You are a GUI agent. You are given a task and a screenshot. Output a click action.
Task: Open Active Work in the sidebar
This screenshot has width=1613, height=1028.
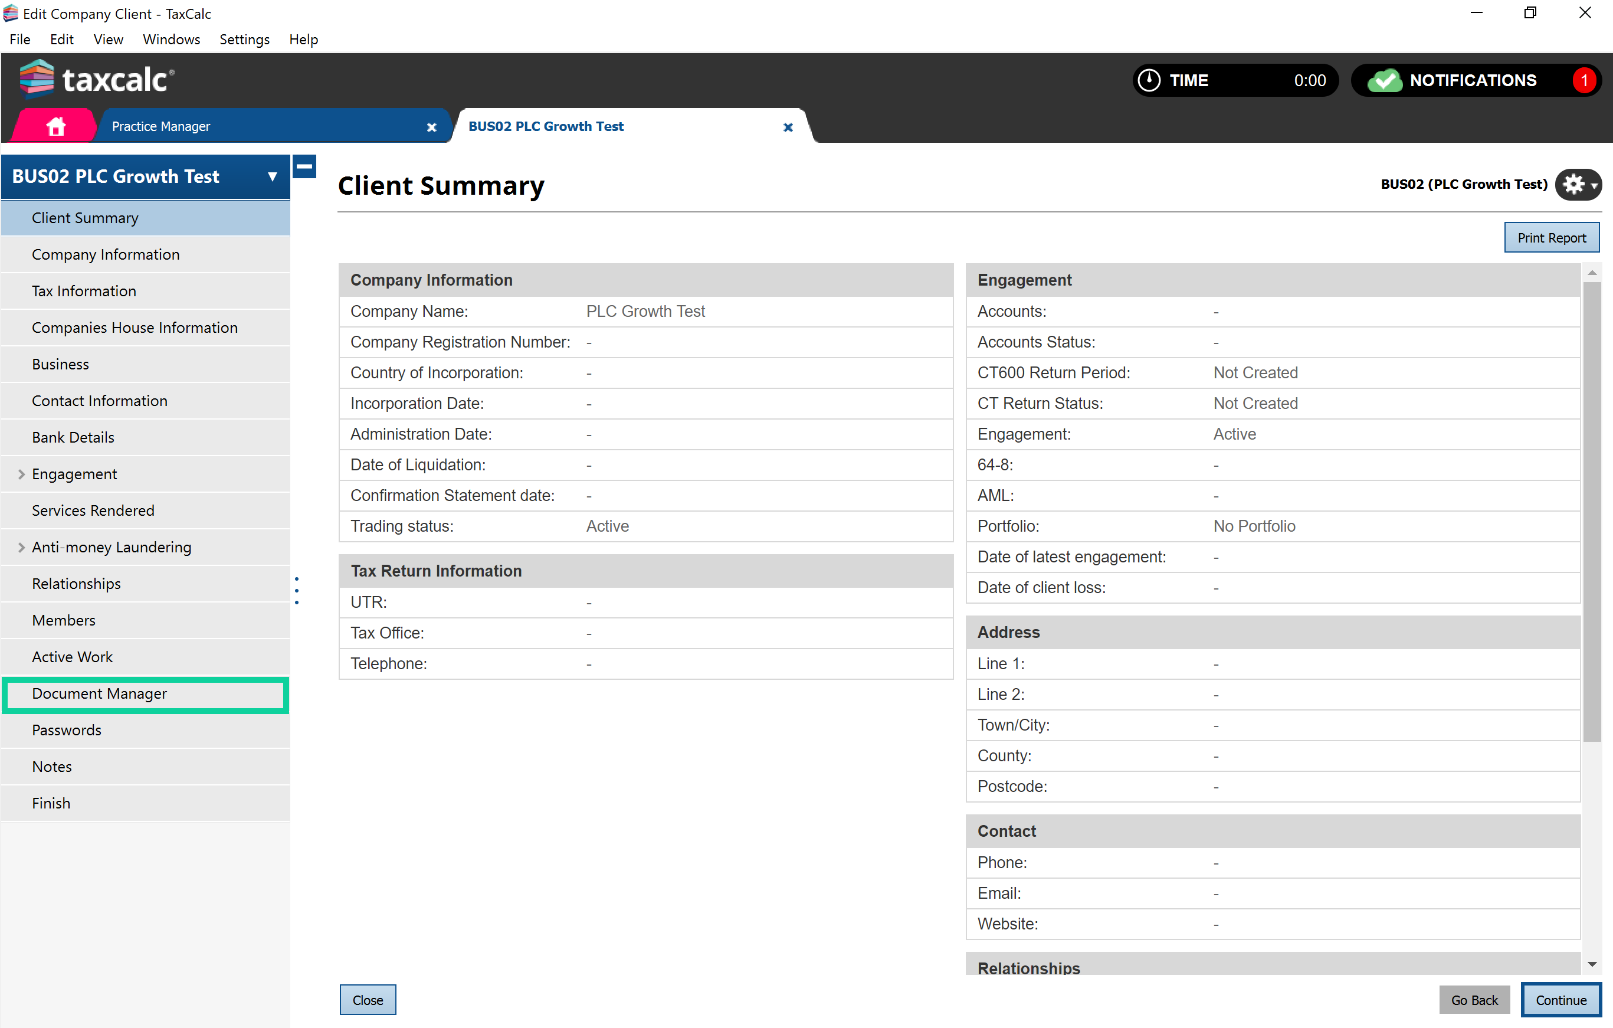[145, 657]
